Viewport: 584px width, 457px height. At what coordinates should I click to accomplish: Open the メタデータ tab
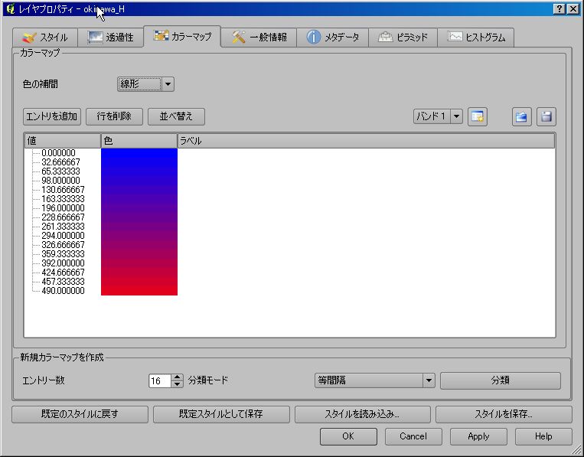[333, 38]
